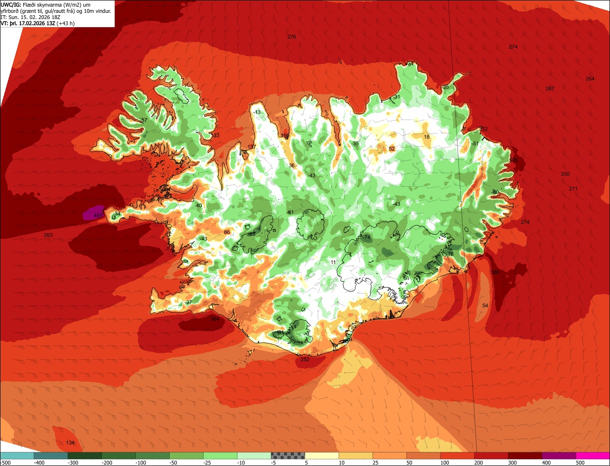This screenshot has height=466, width=610.
Task: Click the title line 'UWC/IG: Flæði skynvarma (W/m2) um'
Action: [46, 4]
